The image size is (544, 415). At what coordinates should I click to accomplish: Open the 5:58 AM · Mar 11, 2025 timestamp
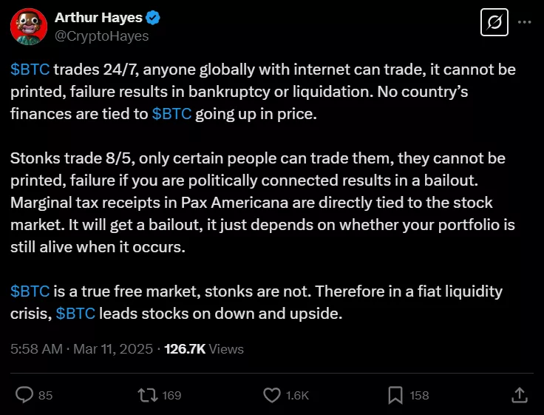[x=81, y=348]
